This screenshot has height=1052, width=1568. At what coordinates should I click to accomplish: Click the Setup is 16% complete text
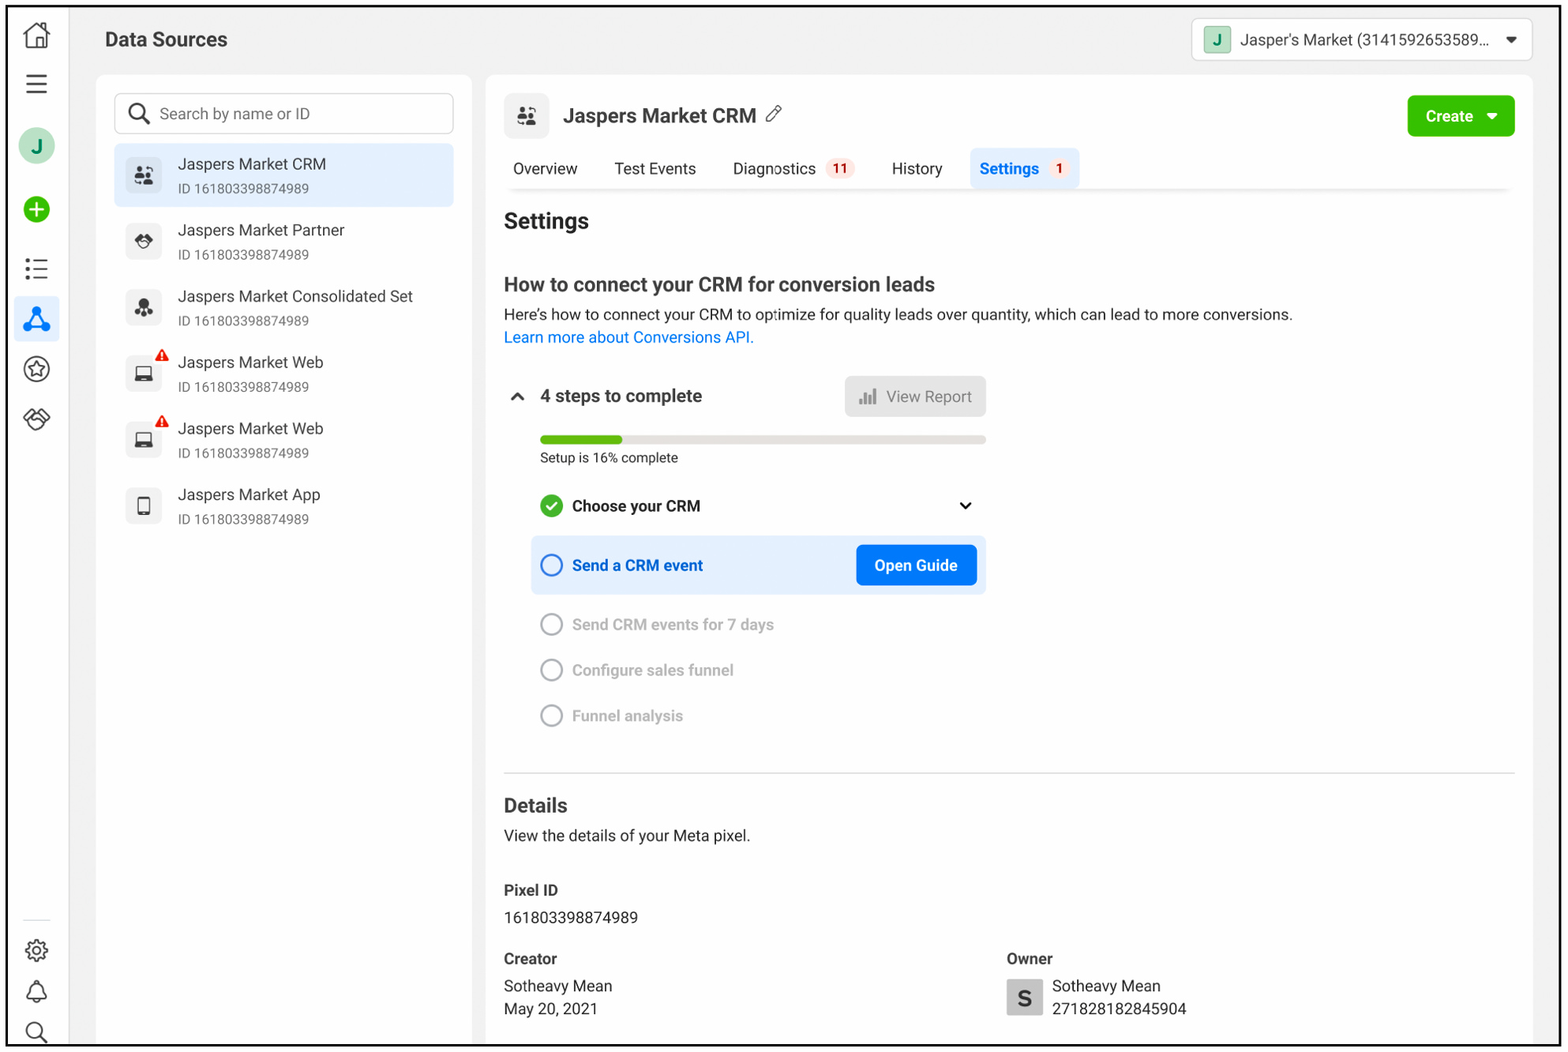[x=609, y=458]
